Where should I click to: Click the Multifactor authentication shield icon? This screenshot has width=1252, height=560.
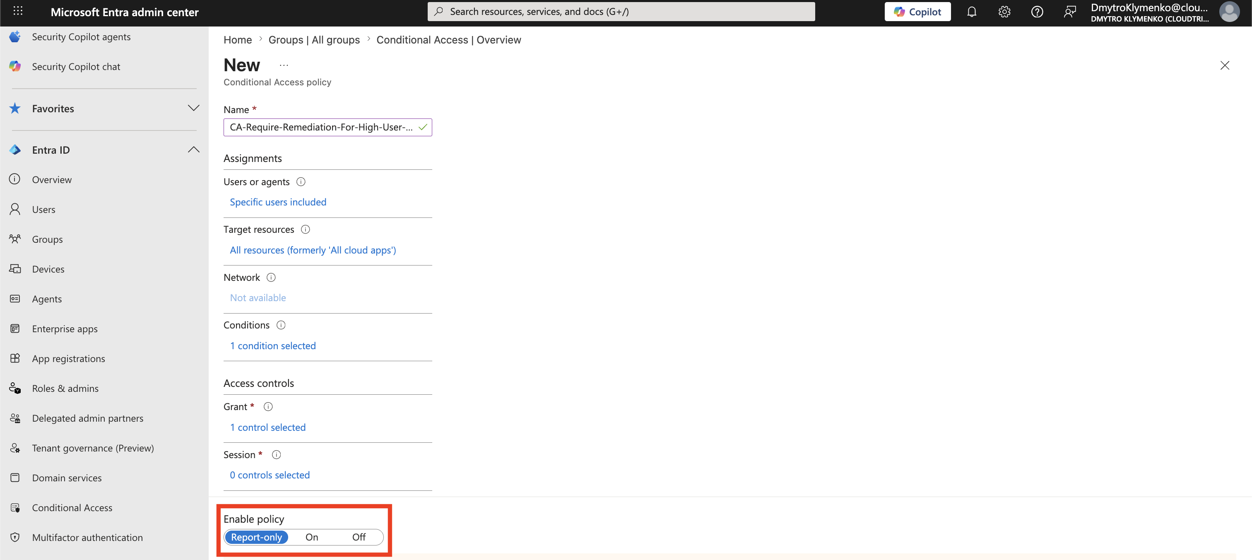[15, 537]
